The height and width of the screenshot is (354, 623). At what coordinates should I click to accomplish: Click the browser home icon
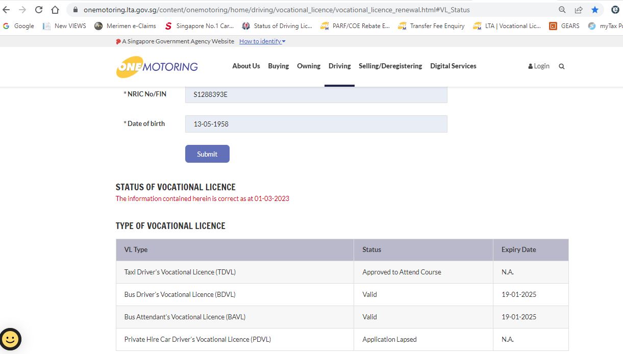click(55, 10)
